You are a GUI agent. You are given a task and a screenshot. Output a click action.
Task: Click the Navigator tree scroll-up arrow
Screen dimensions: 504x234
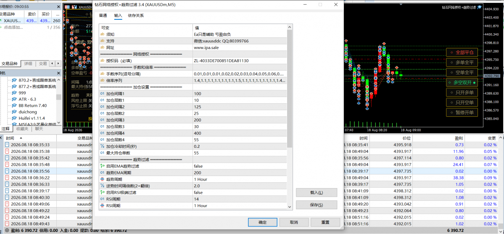click(x=58, y=80)
